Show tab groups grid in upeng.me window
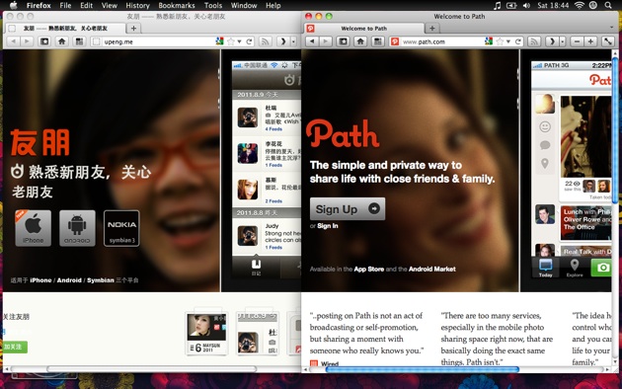Screen dimensions: 622x389 pyautogui.click(x=79, y=41)
